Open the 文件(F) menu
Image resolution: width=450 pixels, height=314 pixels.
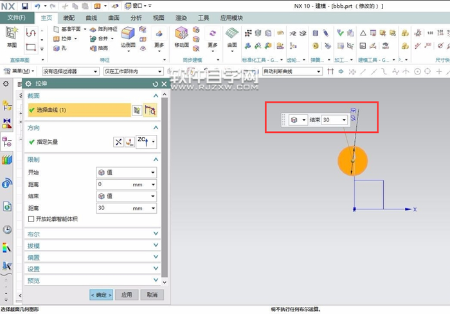click(x=17, y=18)
